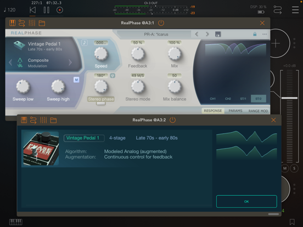Click the Sweep low knob

(x=23, y=87)
